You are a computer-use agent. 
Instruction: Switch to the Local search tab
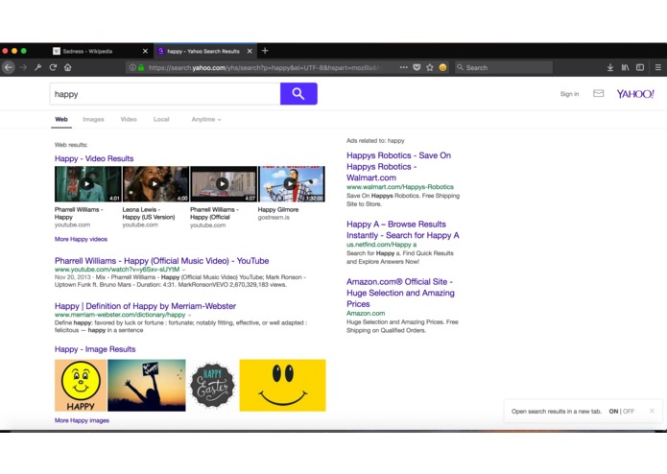coord(161,119)
